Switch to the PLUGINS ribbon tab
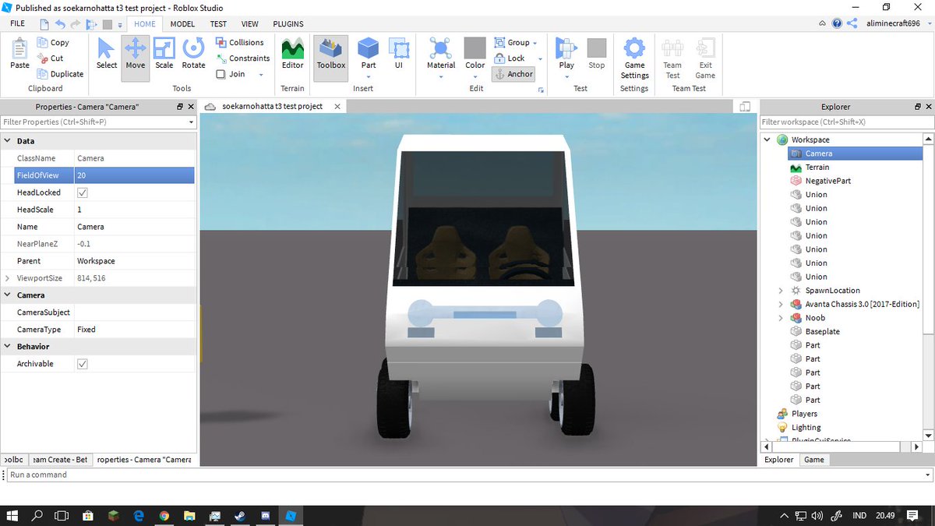This screenshot has width=935, height=526. click(x=288, y=24)
